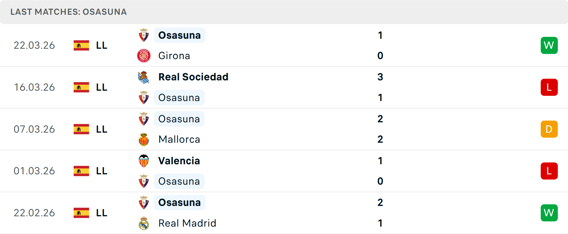Open the LAST MATCHES: OSASUNA header
This screenshot has width=568, height=234.
[x=68, y=12]
